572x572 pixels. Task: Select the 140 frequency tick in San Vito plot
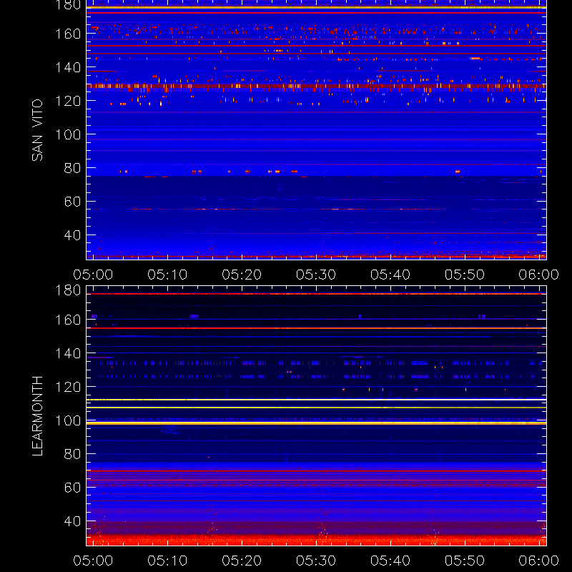68,67
